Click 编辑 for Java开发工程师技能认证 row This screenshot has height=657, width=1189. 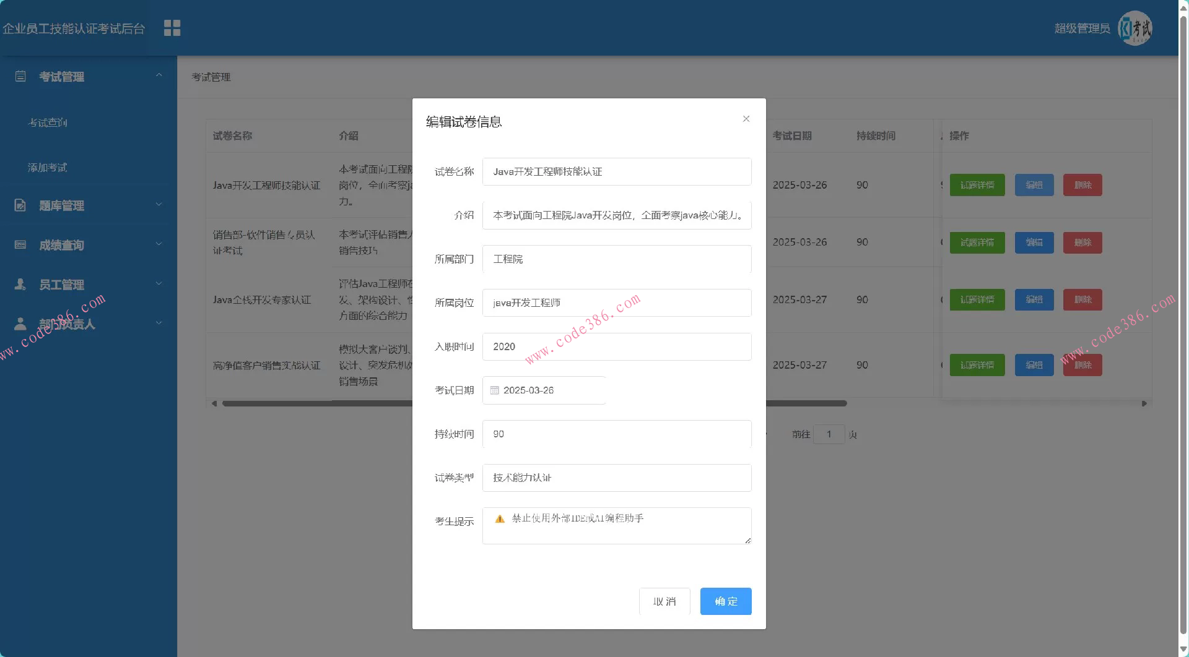coord(1034,185)
